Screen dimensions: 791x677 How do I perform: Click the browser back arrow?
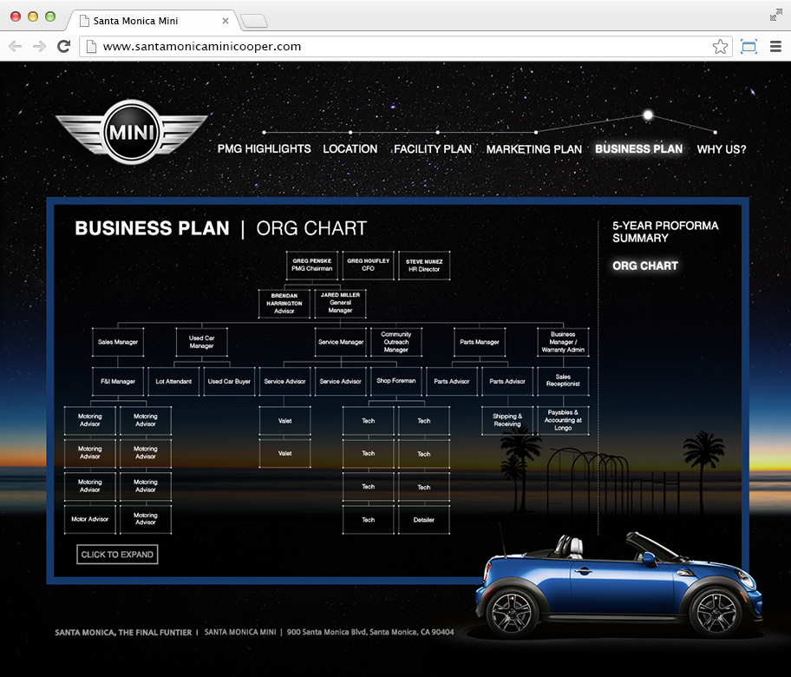point(15,47)
